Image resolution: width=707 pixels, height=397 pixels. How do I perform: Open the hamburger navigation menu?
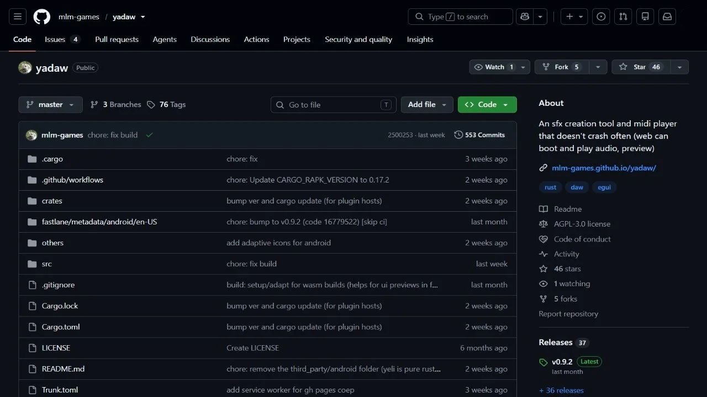pyautogui.click(x=17, y=17)
